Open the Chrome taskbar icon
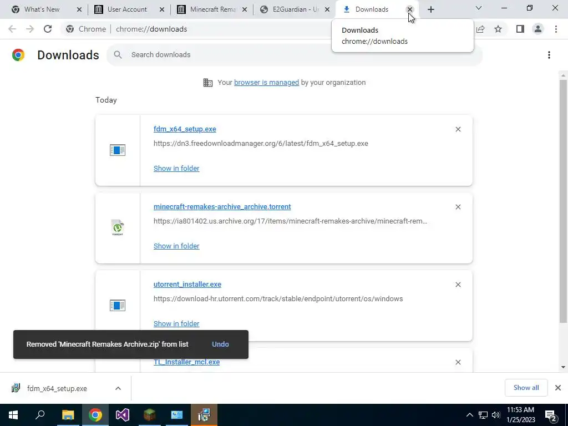This screenshot has height=426, width=568. (95, 415)
